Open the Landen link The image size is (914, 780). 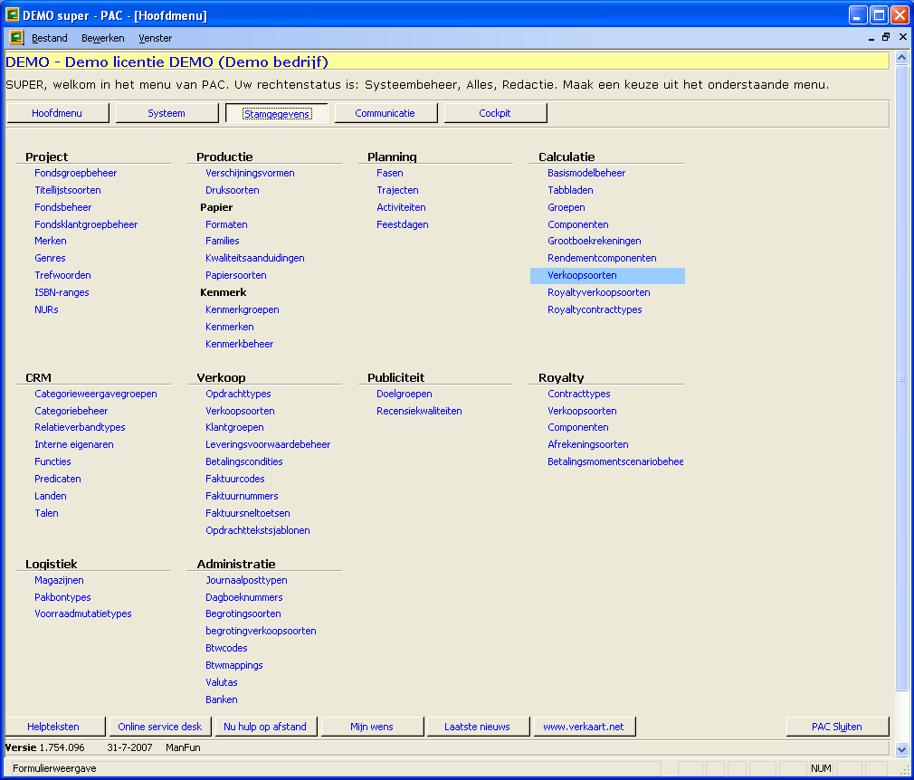click(51, 496)
